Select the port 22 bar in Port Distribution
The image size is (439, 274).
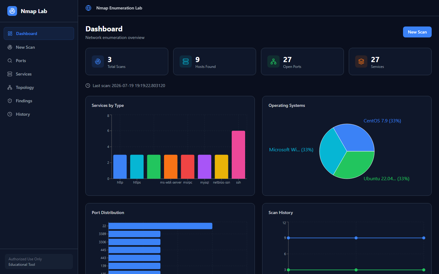[160, 226]
